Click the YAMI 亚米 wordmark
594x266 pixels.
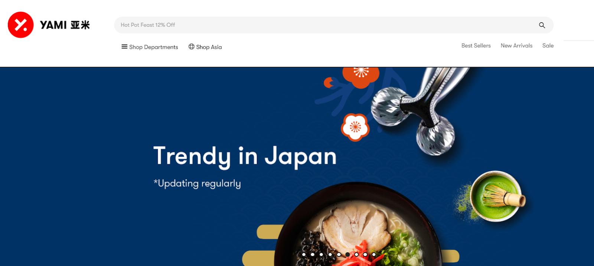(x=65, y=25)
